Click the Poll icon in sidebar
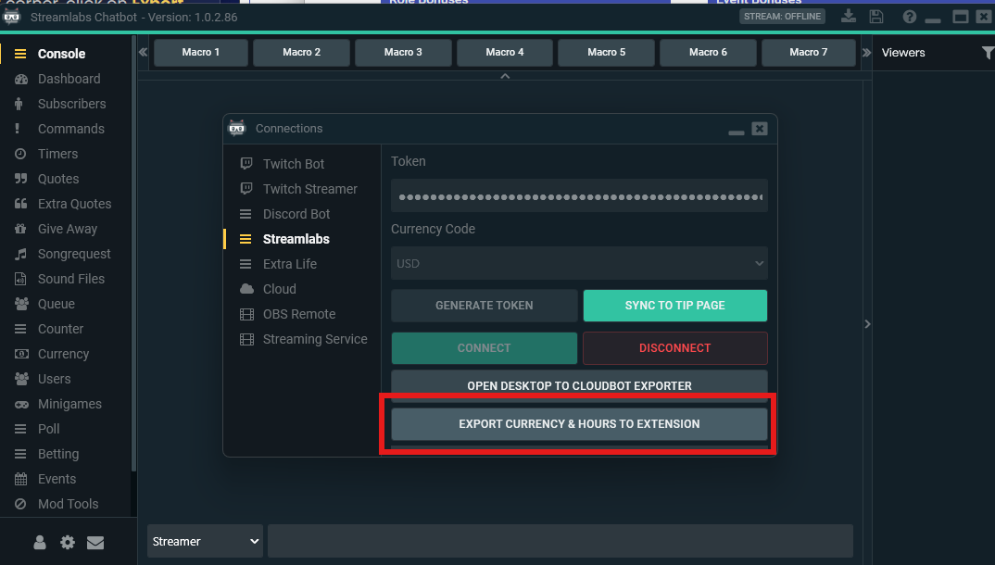995x565 pixels. pos(21,429)
